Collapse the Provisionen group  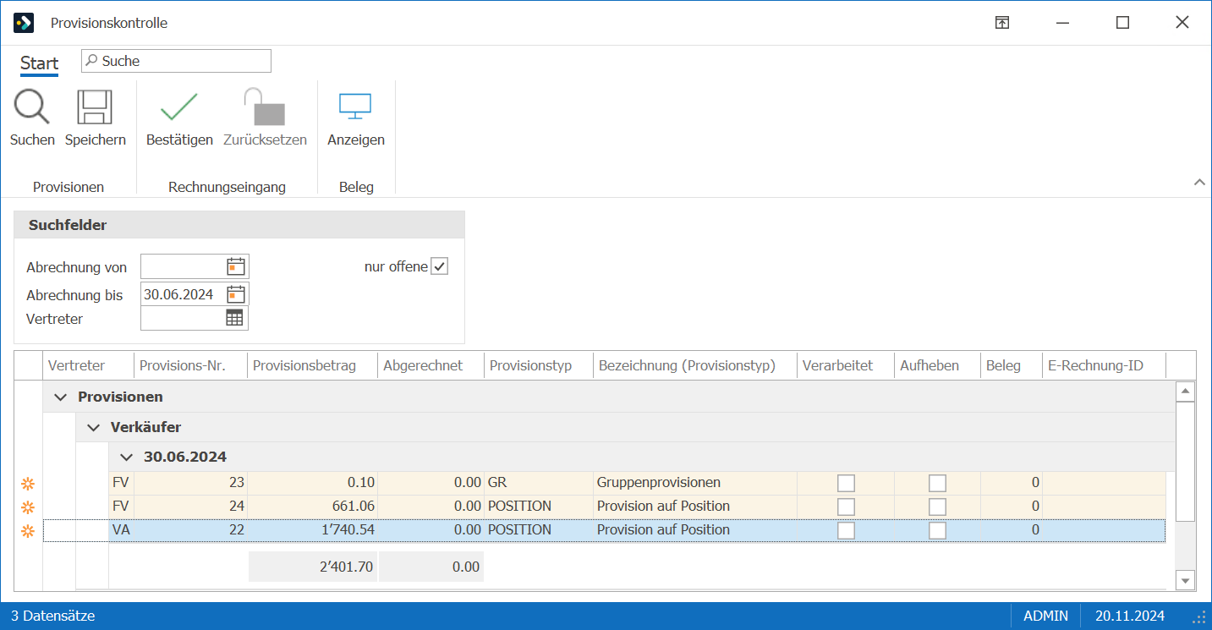[61, 397]
